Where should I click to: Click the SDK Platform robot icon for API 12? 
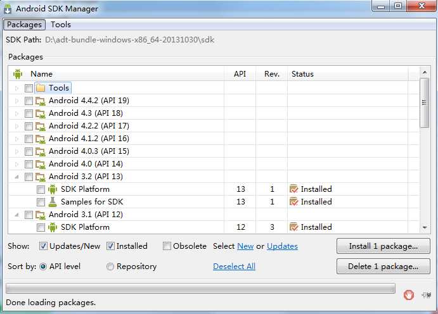click(x=53, y=227)
